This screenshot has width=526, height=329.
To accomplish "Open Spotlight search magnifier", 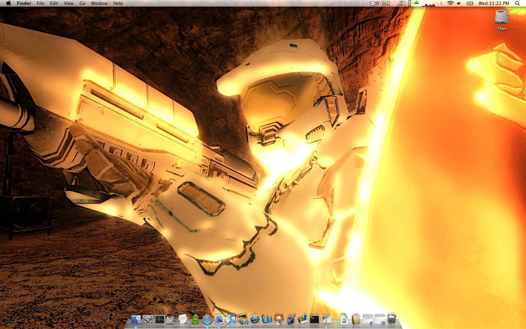I will (517, 3).
